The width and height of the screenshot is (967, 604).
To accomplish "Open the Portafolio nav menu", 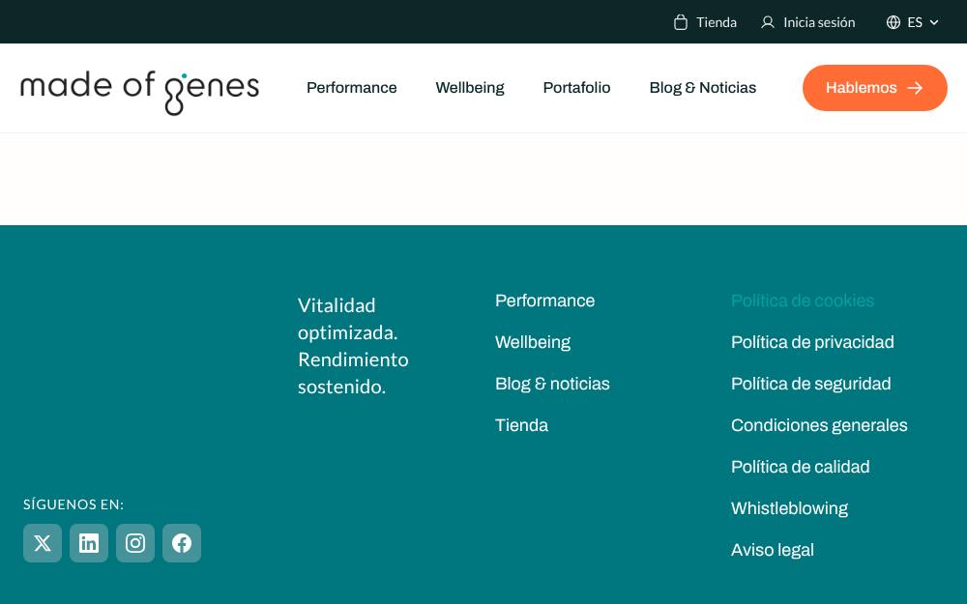I will [576, 88].
